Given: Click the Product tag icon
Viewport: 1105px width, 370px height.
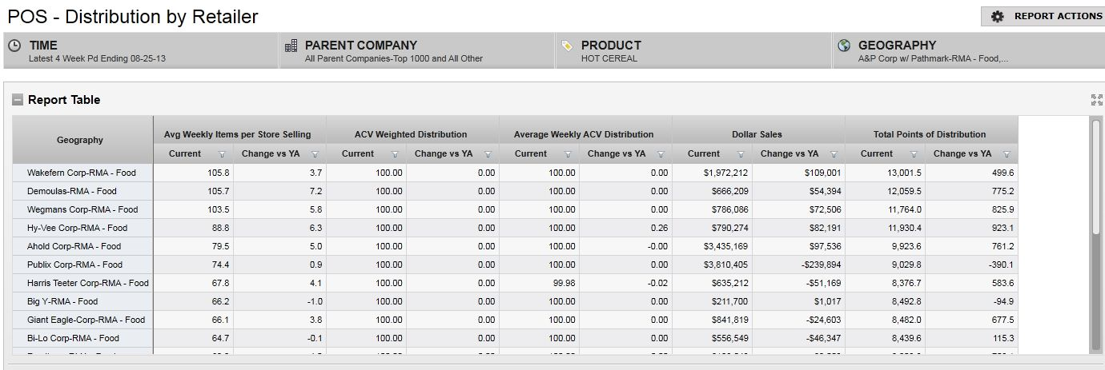Looking at the screenshot, I should click(568, 46).
